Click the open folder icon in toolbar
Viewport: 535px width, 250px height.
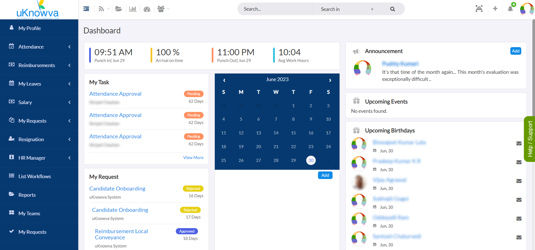(119, 9)
